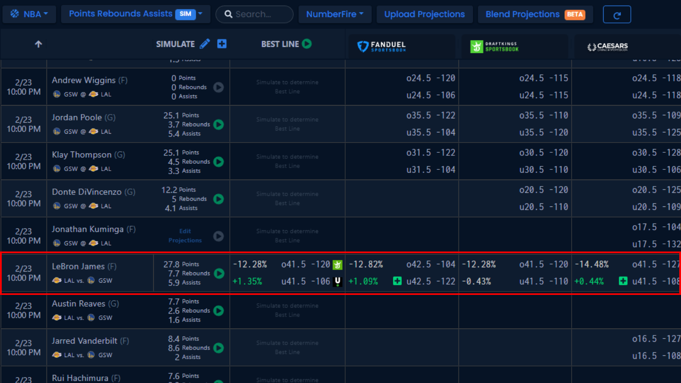Click the play icon in LeBron James row

pos(219,273)
